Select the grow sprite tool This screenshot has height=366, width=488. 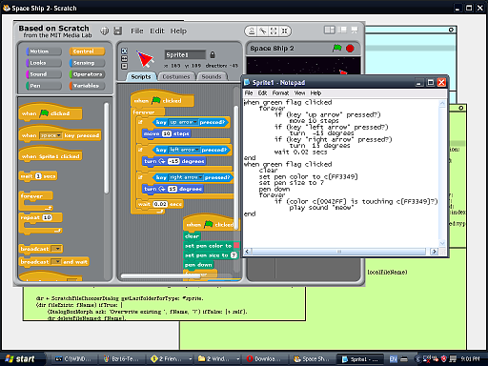click(x=274, y=31)
